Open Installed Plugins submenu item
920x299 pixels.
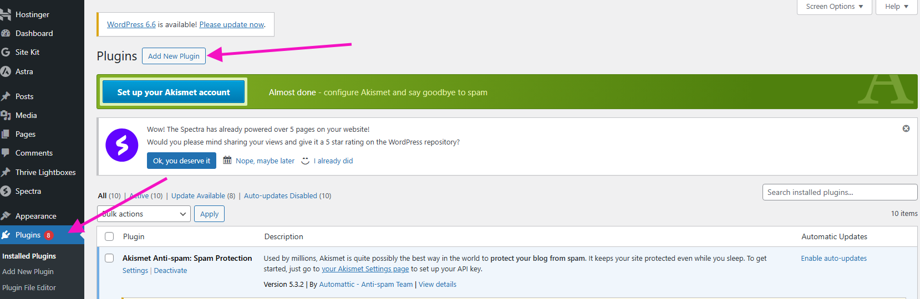(x=29, y=256)
